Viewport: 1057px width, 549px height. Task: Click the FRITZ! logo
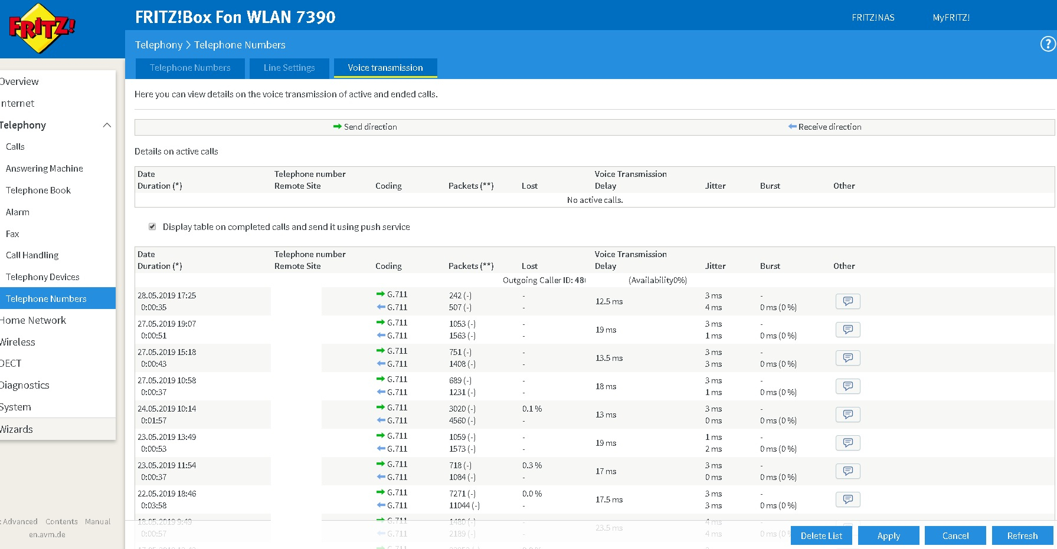[42, 28]
